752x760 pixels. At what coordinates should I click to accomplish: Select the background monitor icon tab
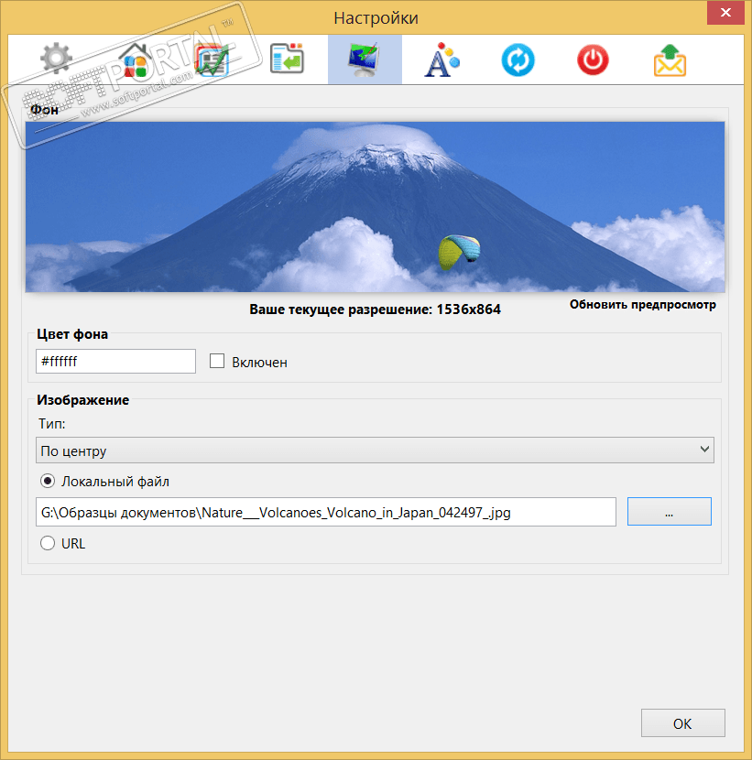(365, 60)
